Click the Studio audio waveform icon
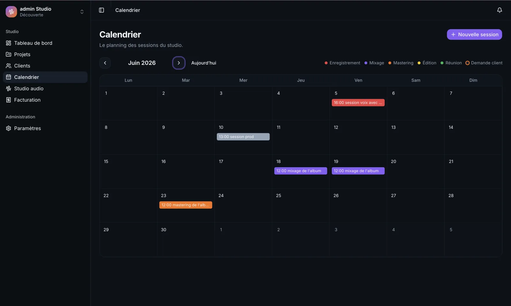 [x=9, y=89]
